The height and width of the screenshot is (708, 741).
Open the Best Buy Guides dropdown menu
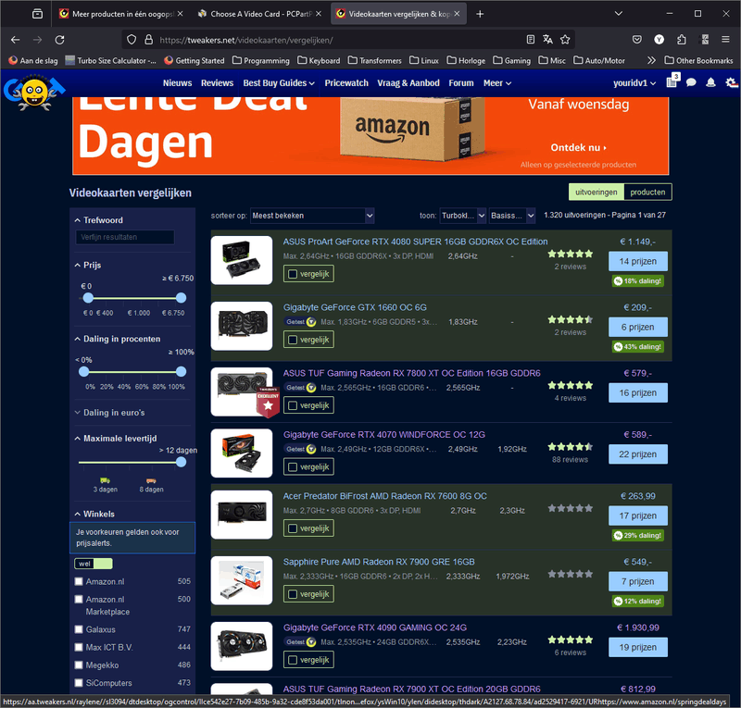pyautogui.click(x=279, y=83)
